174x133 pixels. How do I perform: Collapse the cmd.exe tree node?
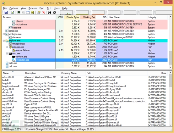click(x=7, y=53)
